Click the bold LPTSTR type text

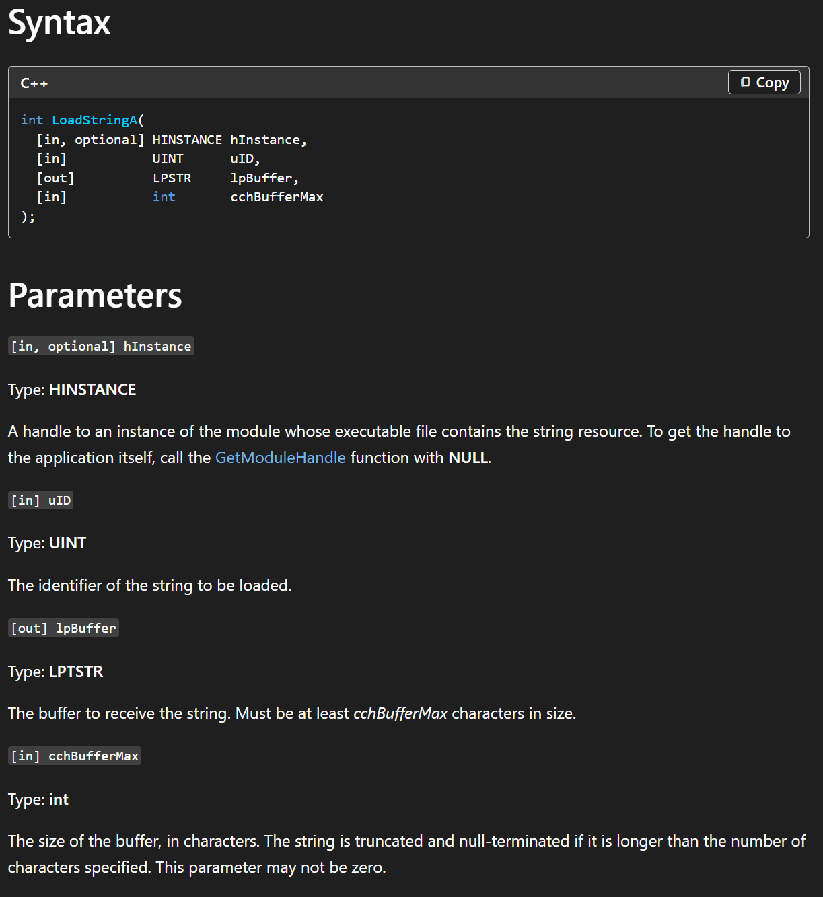click(76, 672)
